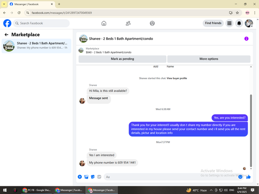The width and height of the screenshot is (259, 194).
Task: Click the install app icon in address bar
Action: point(231,13)
